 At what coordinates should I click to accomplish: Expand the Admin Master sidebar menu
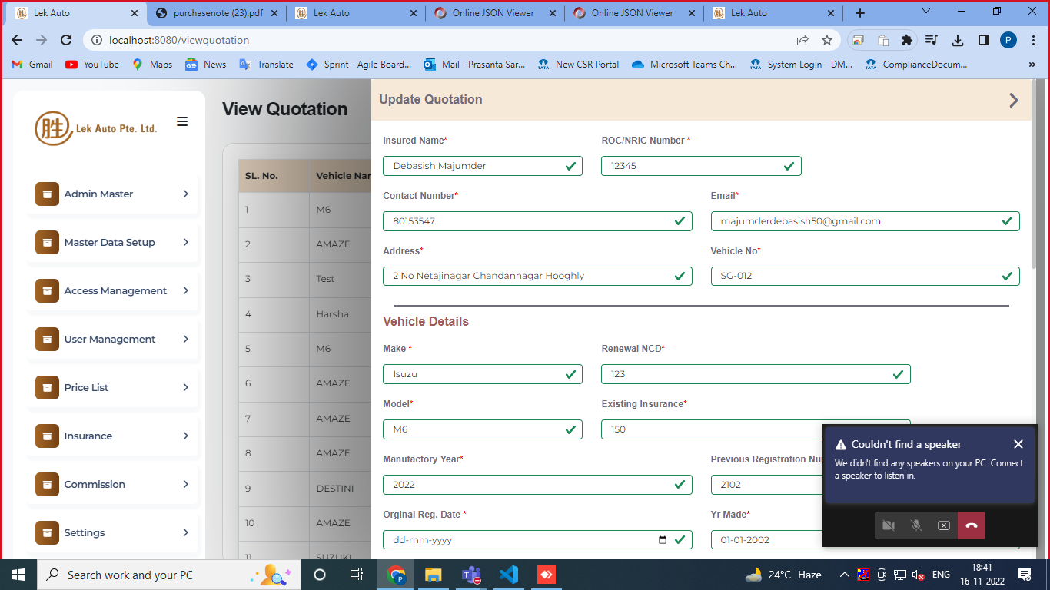[112, 194]
